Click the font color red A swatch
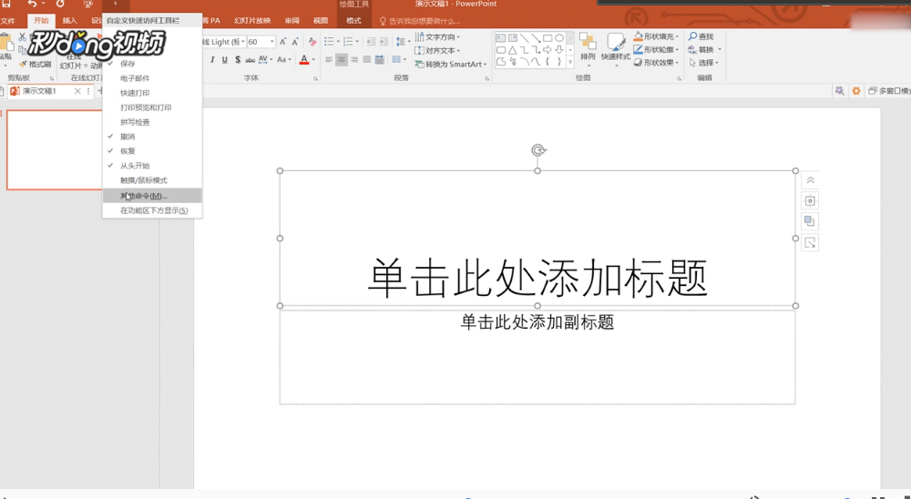This screenshot has height=499, width=911. pyautogui.click(x=304, y=60)
